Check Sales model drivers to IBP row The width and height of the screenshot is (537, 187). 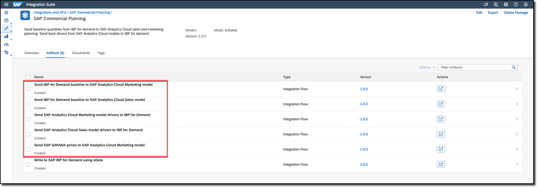tap(28, 134)
